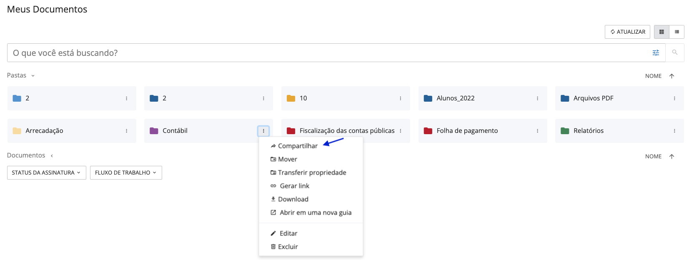The image size is (689, 260).
Task: Open three-dot menu of Arquivos PDF folder
Action: tap(674, 98)
